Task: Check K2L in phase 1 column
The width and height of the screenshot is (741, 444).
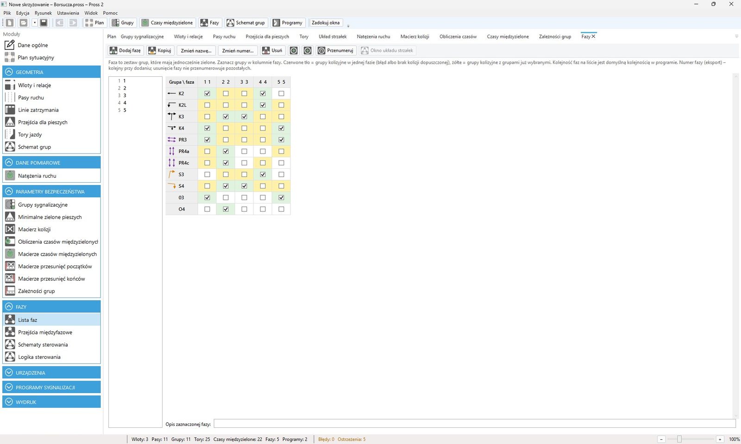Action: pyautogui.click(x=207, y=105)
